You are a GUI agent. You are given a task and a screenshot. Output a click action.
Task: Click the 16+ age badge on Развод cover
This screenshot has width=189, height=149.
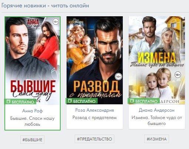coord(118,77)
